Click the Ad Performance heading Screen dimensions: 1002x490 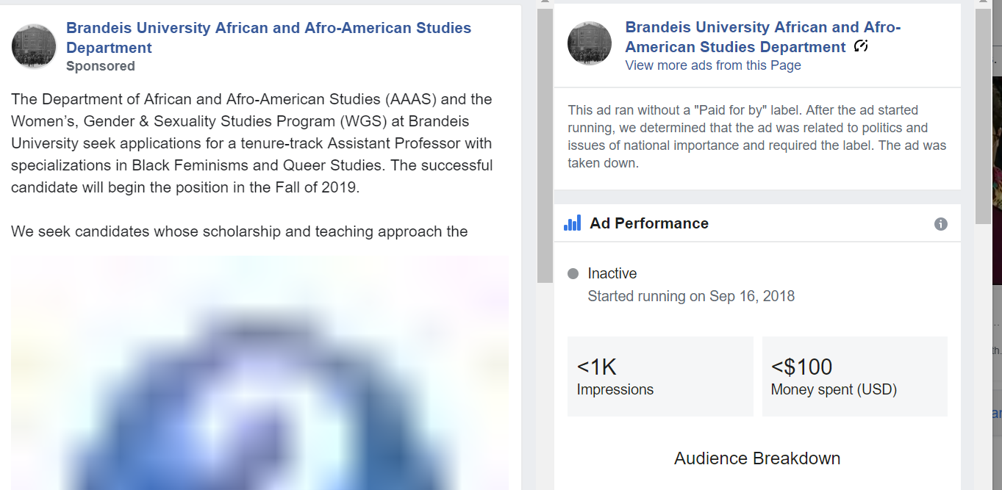tap(649, 223)
